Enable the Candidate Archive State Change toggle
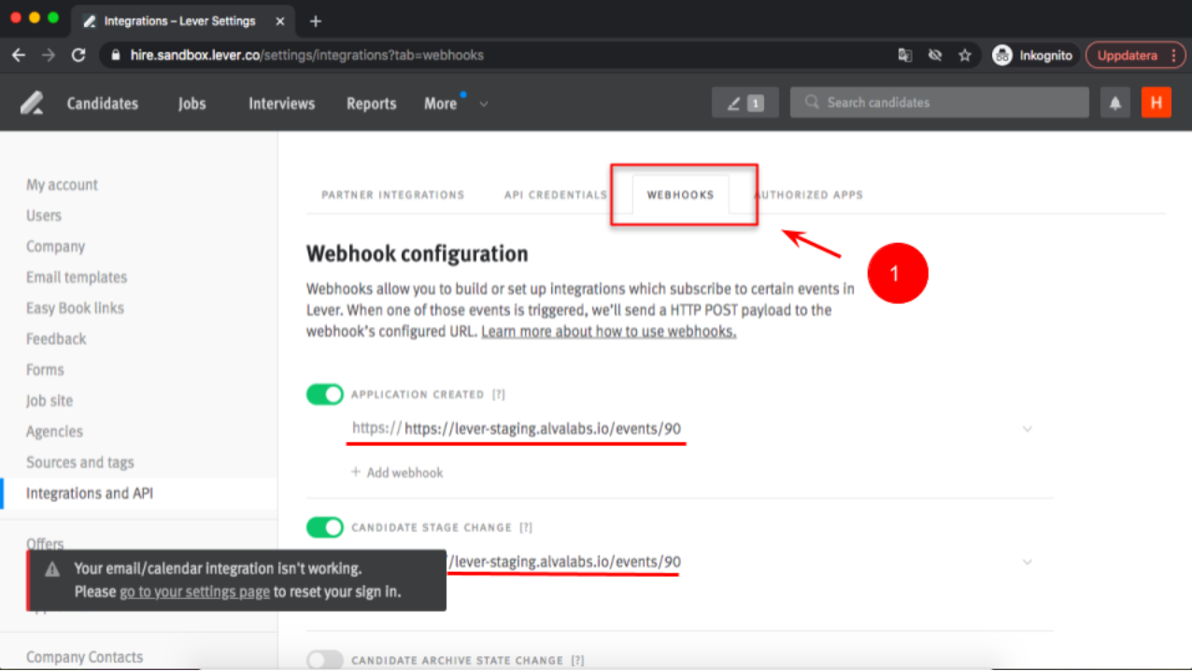This screenshot has height=671, width=1192. (324, 660)
